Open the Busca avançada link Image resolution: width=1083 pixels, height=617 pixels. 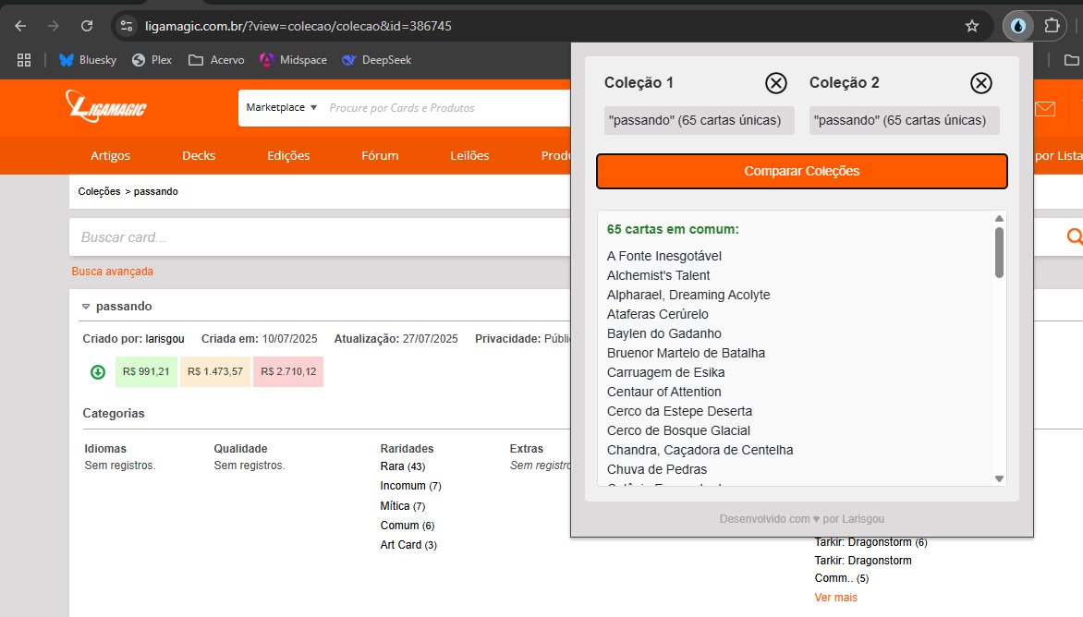coord(113,272)
